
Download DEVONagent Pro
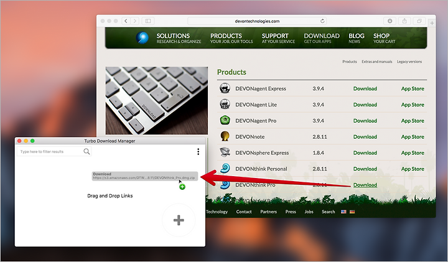point(365,121)
